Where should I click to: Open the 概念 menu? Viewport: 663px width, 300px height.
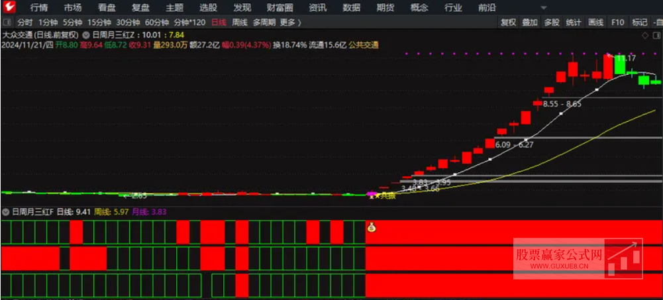click(x=419, y=7)
